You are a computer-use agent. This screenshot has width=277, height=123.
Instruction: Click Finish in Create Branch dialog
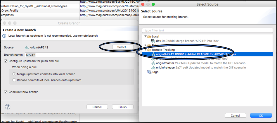[122, 107]
